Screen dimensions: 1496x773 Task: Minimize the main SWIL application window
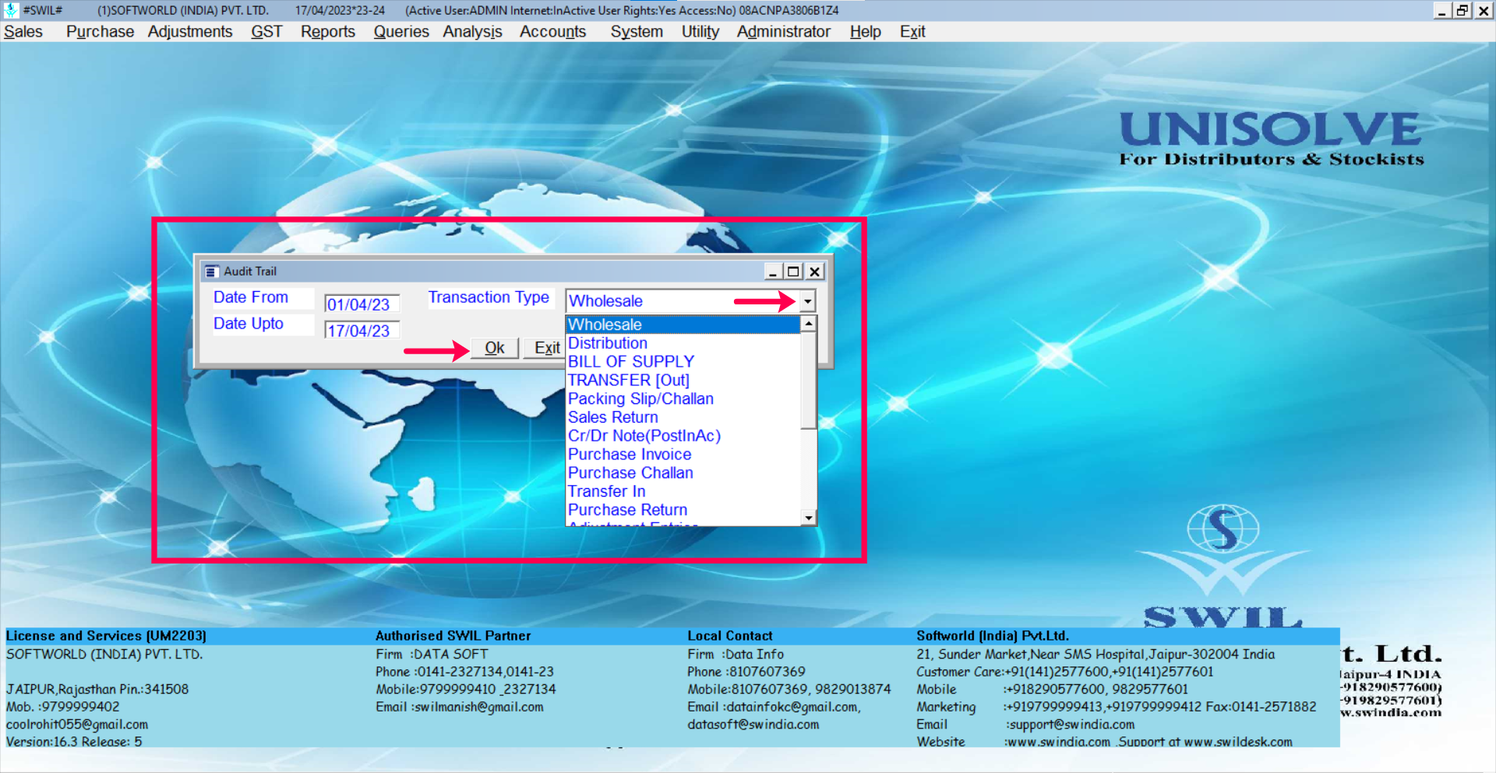point(1441,10)
